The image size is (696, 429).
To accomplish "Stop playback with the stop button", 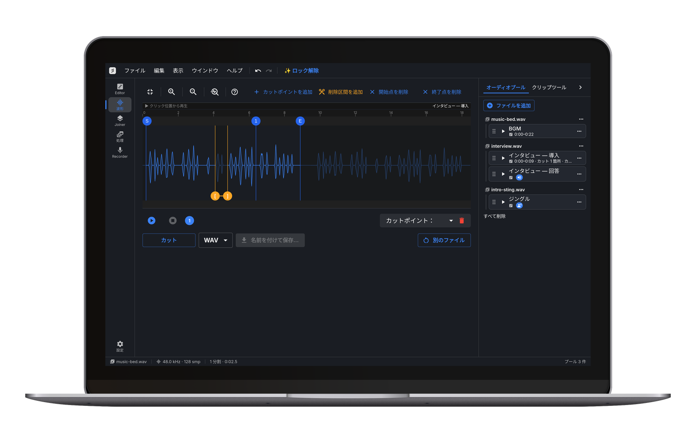I will coord(173,220).
